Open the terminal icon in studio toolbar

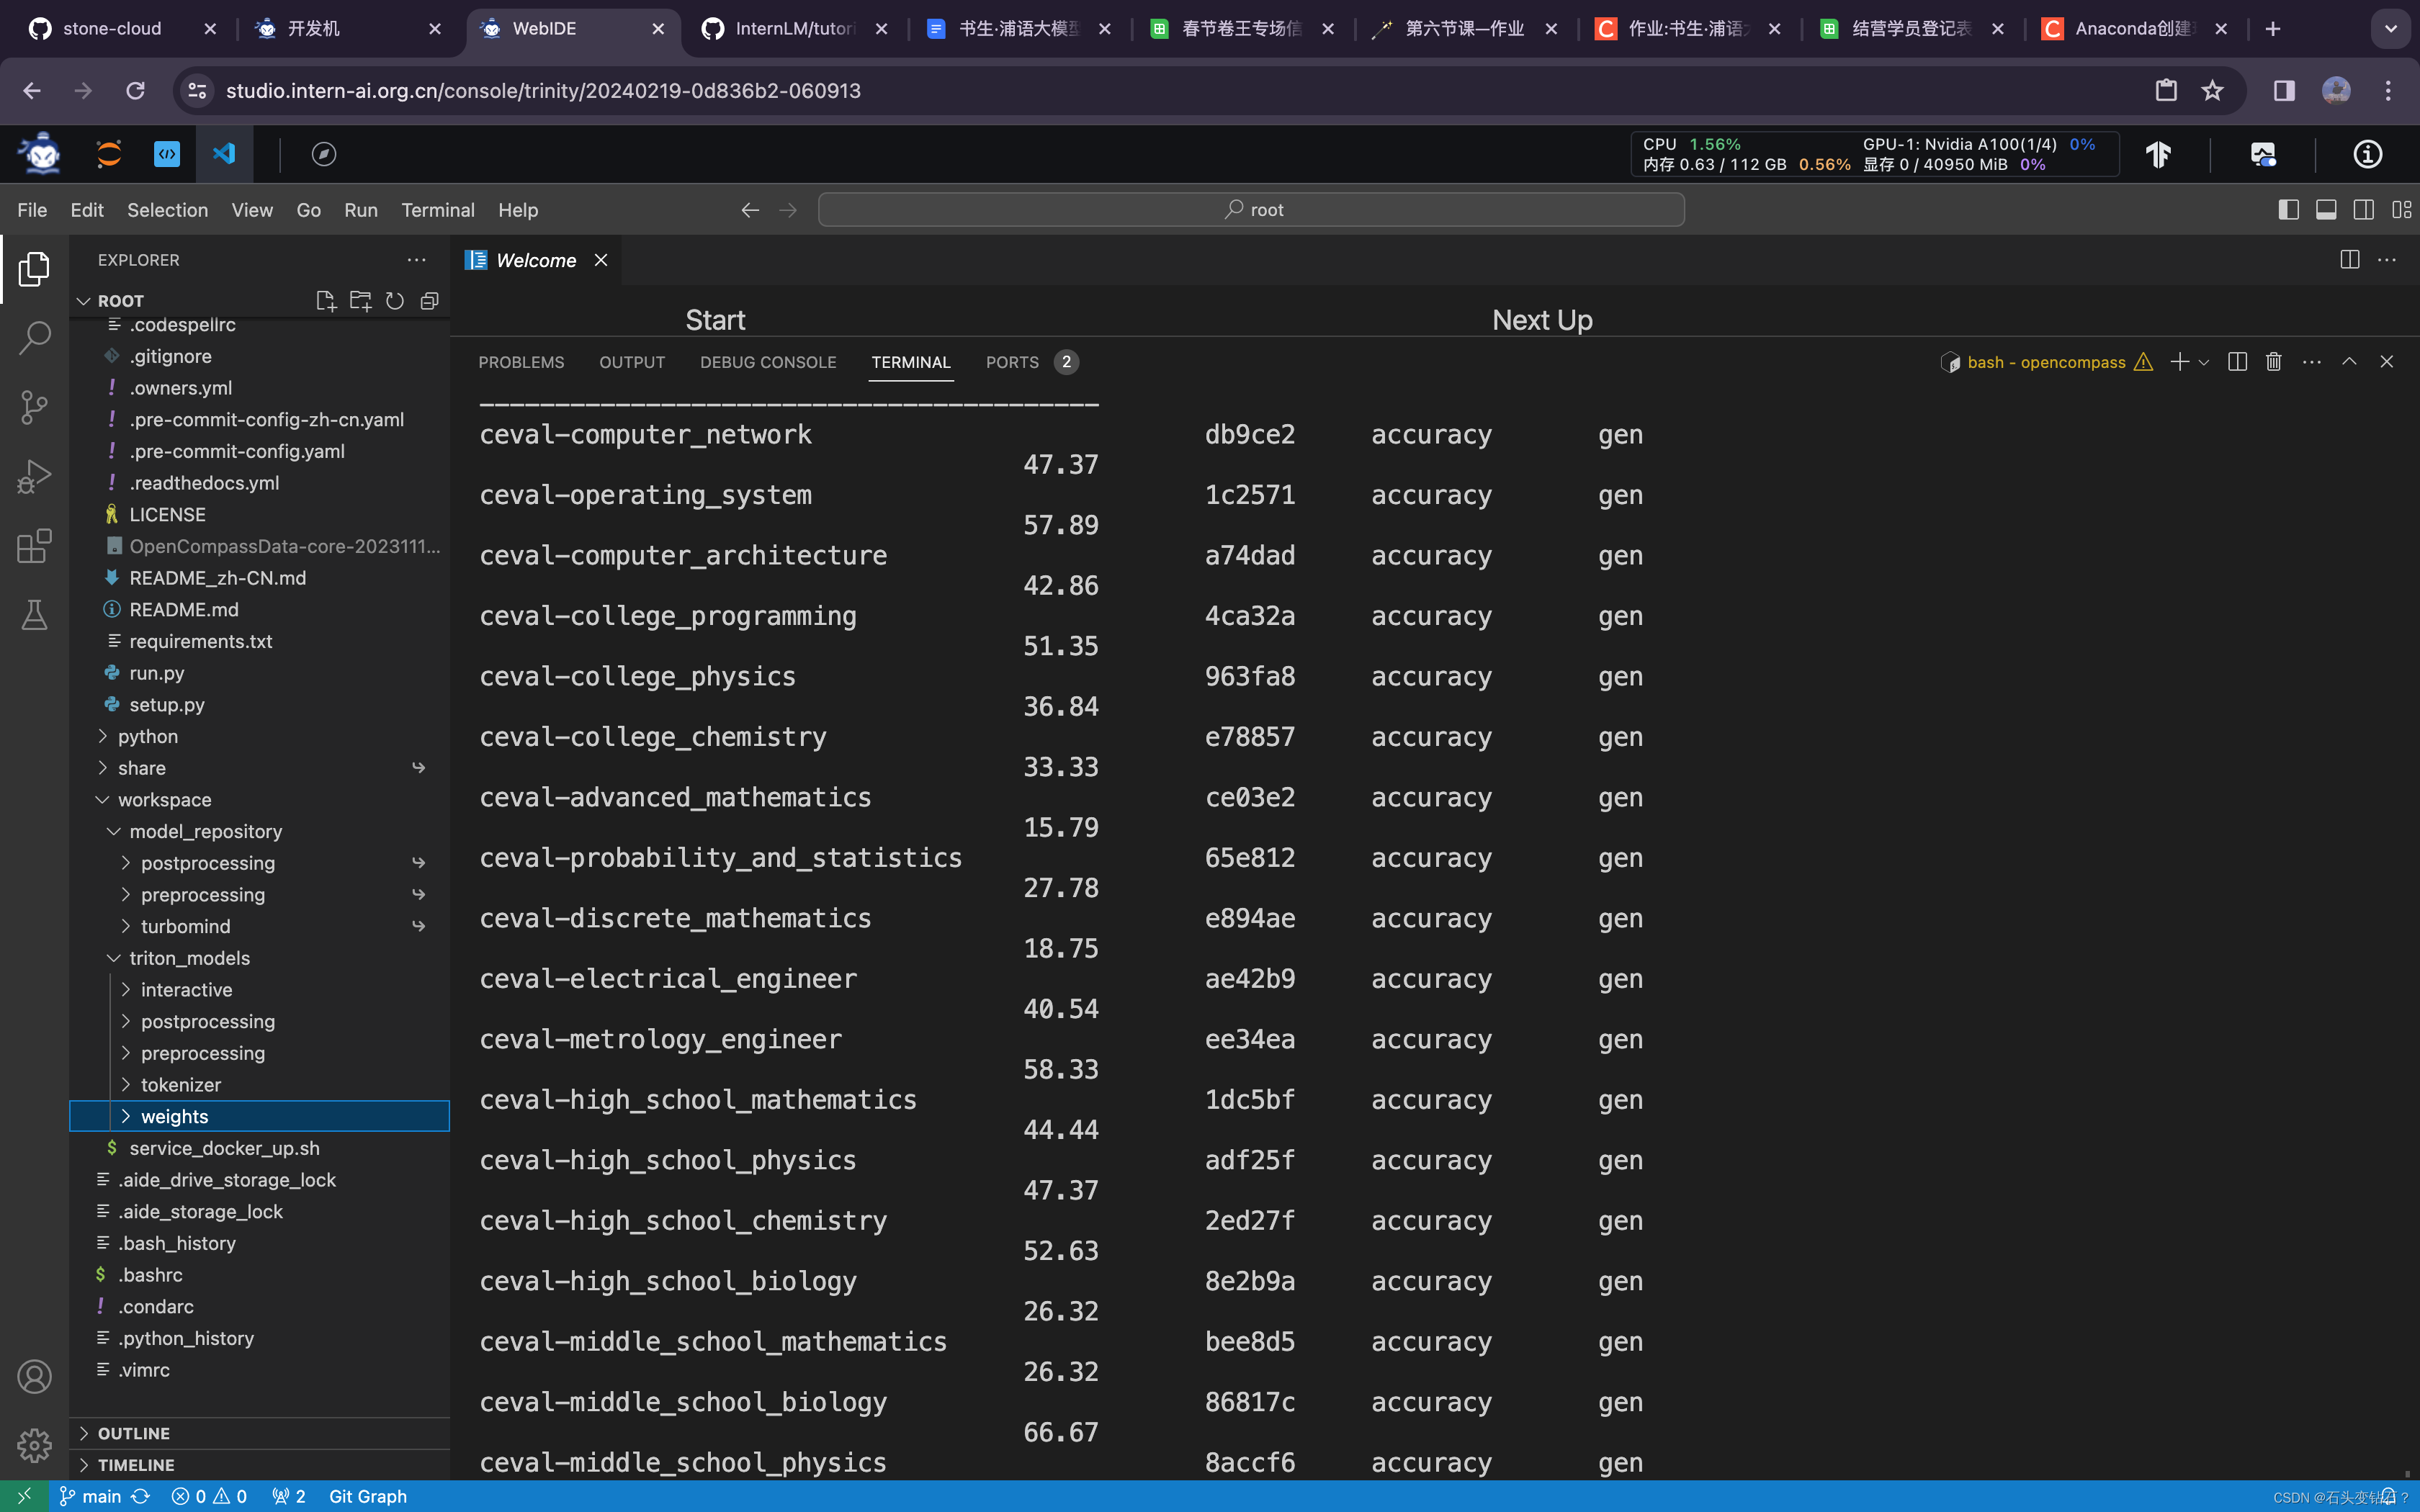pyautogui.click(x=166, y=154)
